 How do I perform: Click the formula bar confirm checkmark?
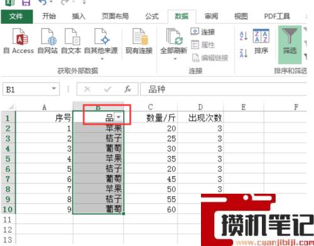click(x=107, y=89)
